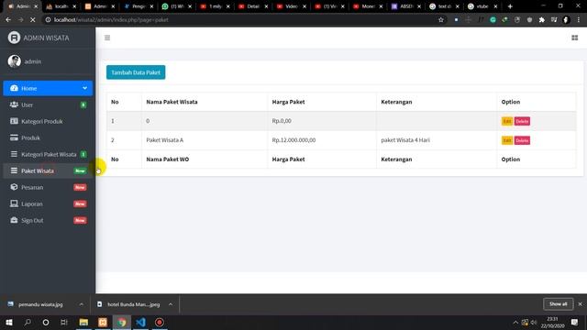The image size is (587, 330).
Task: Expand options for hotel Bunda download
Action: [171, 304]
